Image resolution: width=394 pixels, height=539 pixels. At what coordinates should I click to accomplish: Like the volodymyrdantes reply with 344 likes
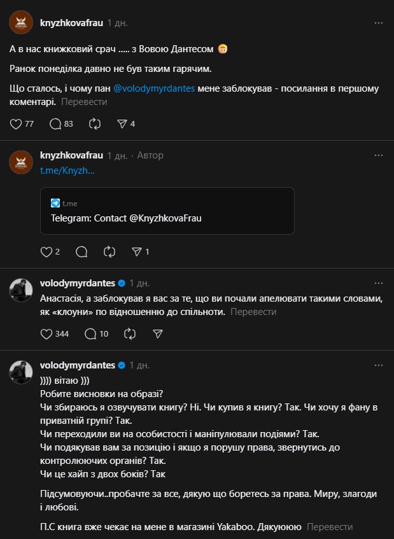click(x=46, y=333)
